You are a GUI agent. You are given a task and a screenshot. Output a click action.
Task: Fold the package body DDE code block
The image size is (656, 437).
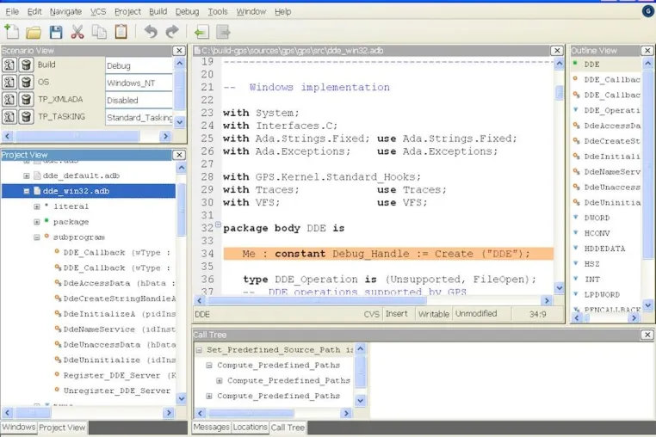click(218, 225)
